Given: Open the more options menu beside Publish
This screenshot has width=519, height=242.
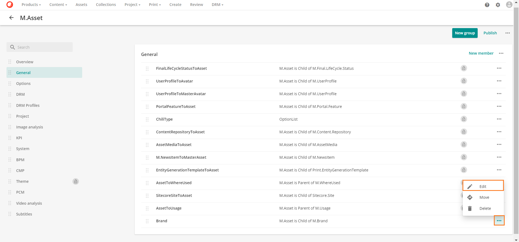Looking at the screenshot, I should tap(507, 33).
